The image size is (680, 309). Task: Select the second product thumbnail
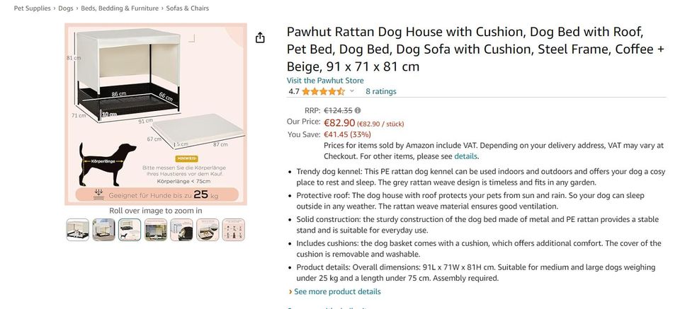tap(103, 228)
